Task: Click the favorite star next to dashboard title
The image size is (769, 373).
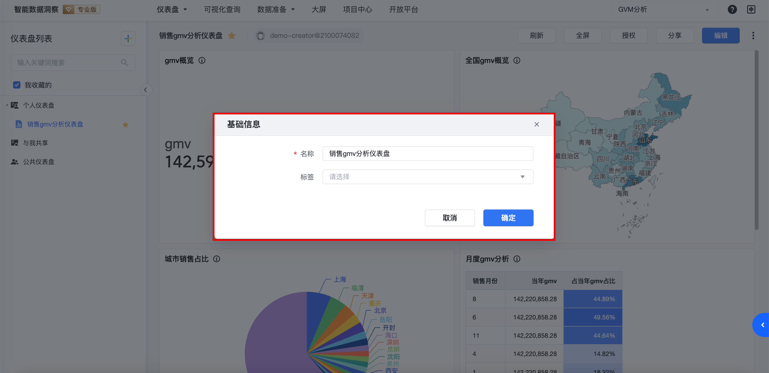Action: (x=232, y=36)
